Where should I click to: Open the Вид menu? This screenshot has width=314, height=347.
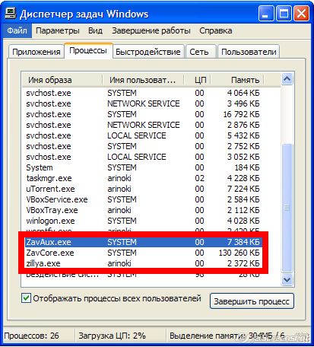(x=95, y=30)
